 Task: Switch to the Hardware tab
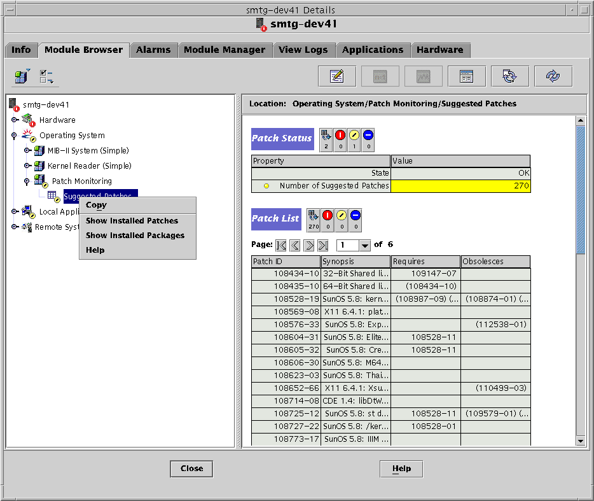440,50
